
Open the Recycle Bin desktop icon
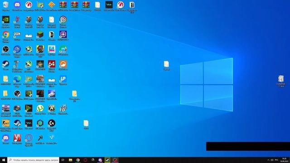point(6,5)
